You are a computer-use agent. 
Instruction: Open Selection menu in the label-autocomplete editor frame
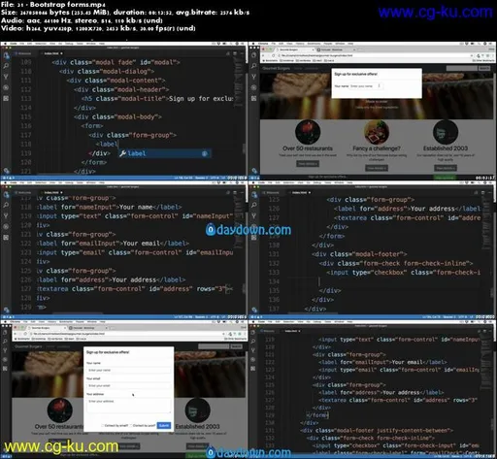41,44
